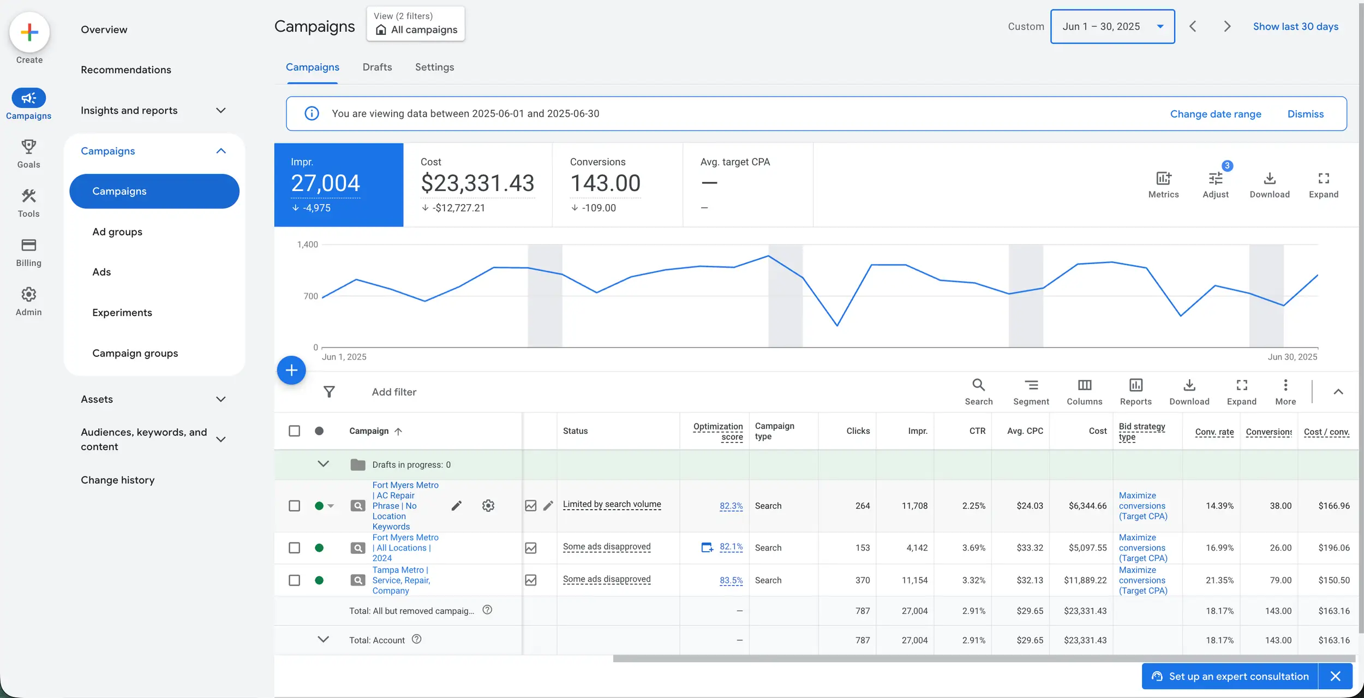Click the filter funnel icon
The image size is (1364, 698).
[x=329, y=392]
